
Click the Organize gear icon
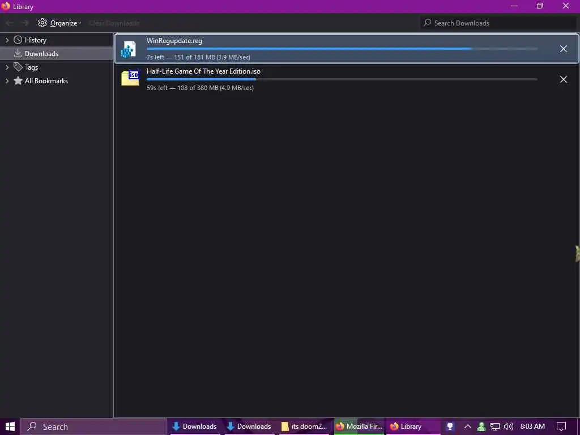tap(42, 23)
